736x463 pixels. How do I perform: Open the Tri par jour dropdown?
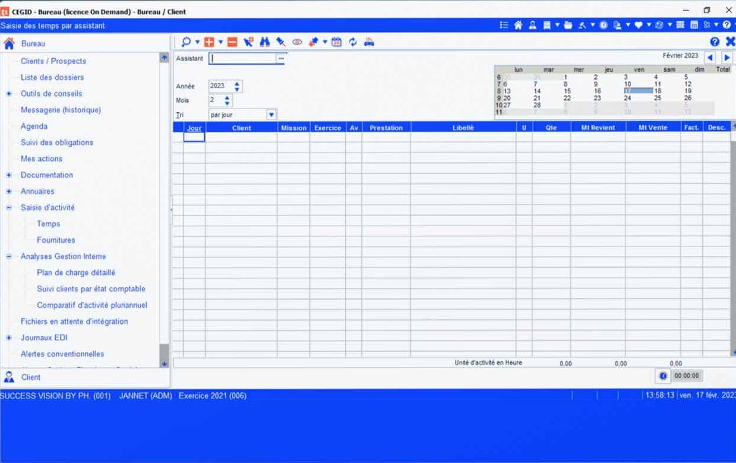point(271,114)
